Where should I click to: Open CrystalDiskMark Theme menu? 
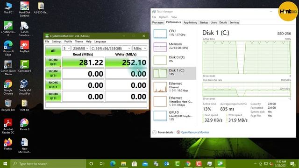click(x=79, y=42)
